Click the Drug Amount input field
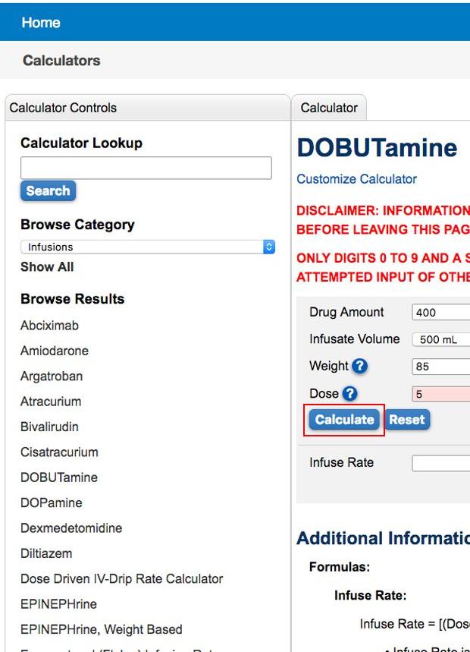The width and height of the screenshot is (470, 652). pyautogui.click(x=440, y=313)
